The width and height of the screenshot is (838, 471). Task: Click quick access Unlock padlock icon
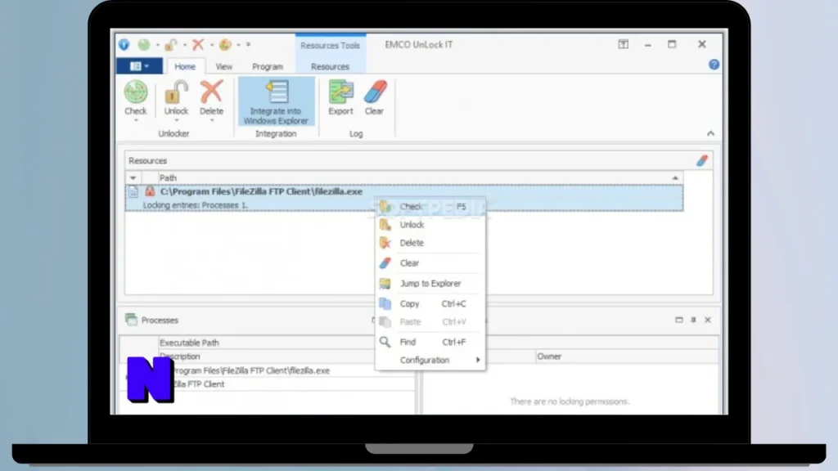[171, 45]
